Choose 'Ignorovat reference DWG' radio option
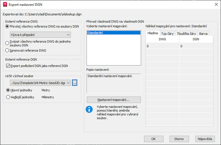 (x=8, y=50)
